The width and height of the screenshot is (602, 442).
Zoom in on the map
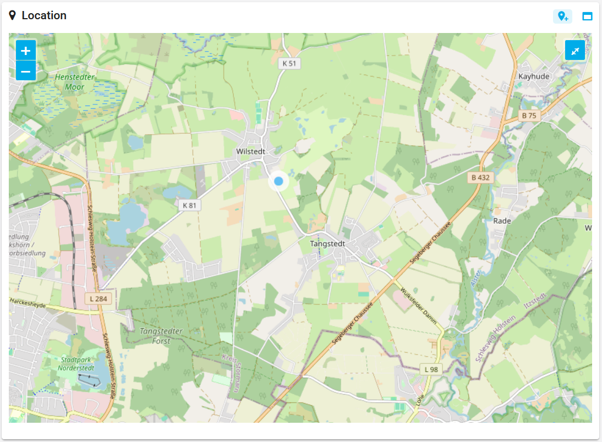(26, 51)
